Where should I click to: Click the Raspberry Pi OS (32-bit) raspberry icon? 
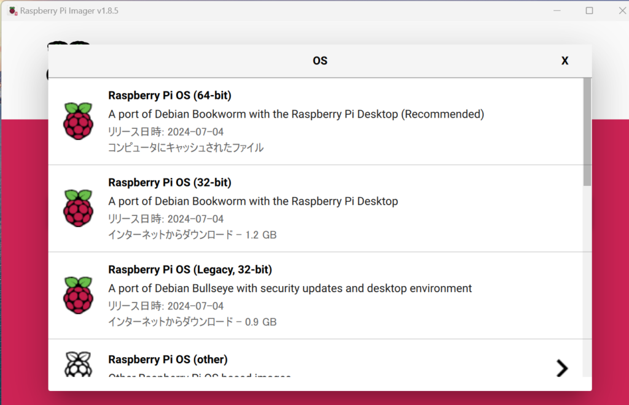coord(78,208)
